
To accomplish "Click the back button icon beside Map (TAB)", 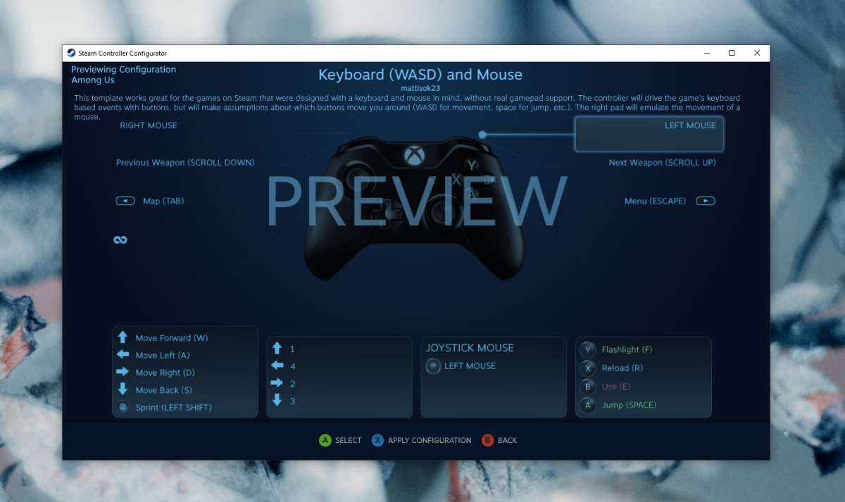I will coord(125,201).
